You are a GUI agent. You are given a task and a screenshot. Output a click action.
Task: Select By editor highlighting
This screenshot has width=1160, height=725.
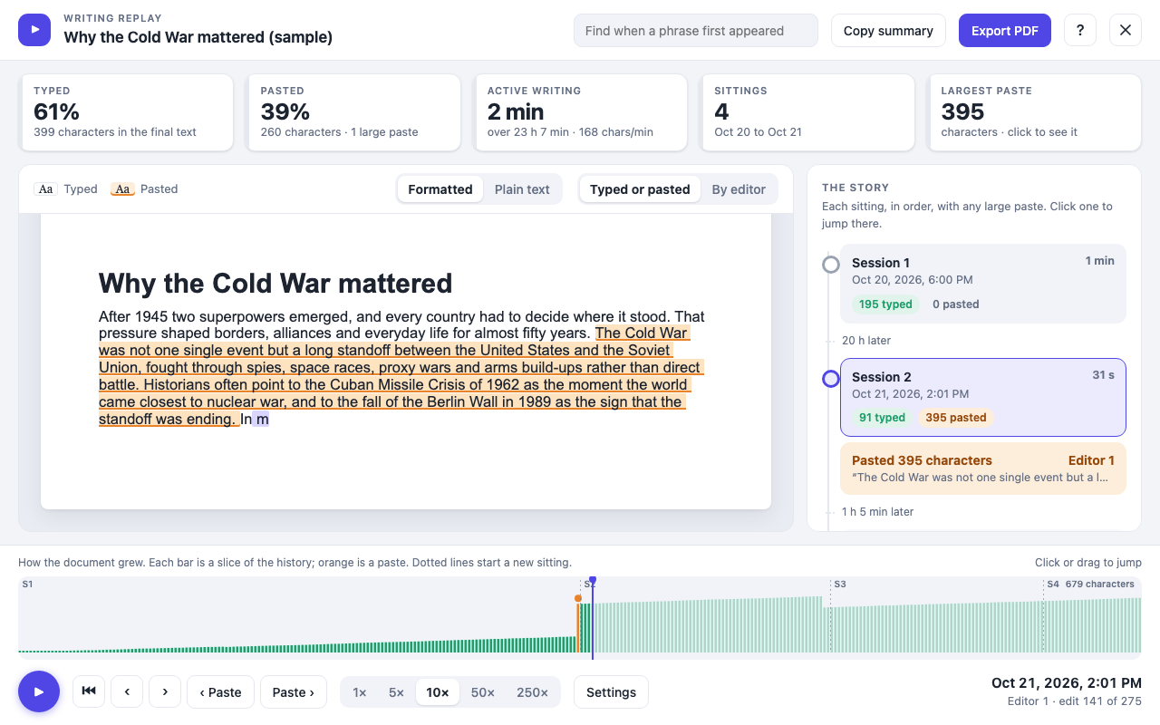pyautogui.click(x=739, y=188)
